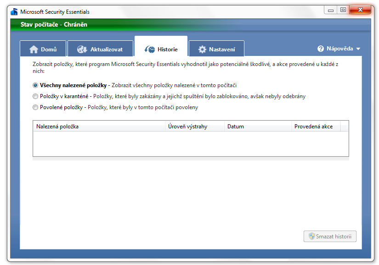Click the Microsoft Security Essentials title bar icon
Image resolution: width=379 pixels, height=265 pixels.
14,11
